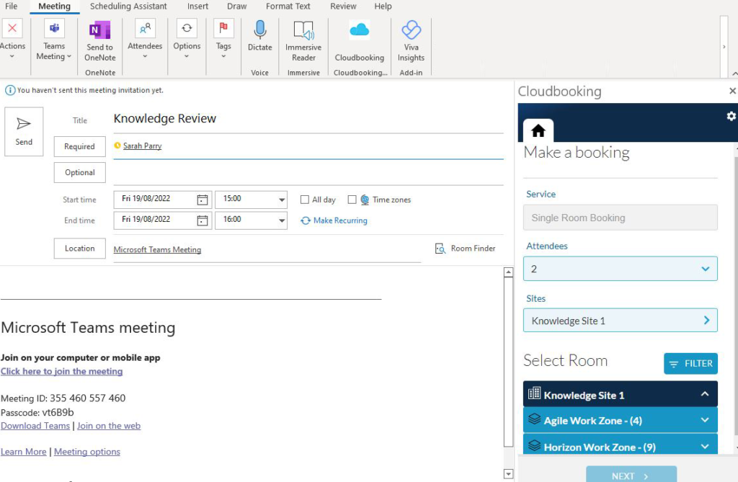
Task: Open the End time calendar picker
Action: [x=203, y=220]
